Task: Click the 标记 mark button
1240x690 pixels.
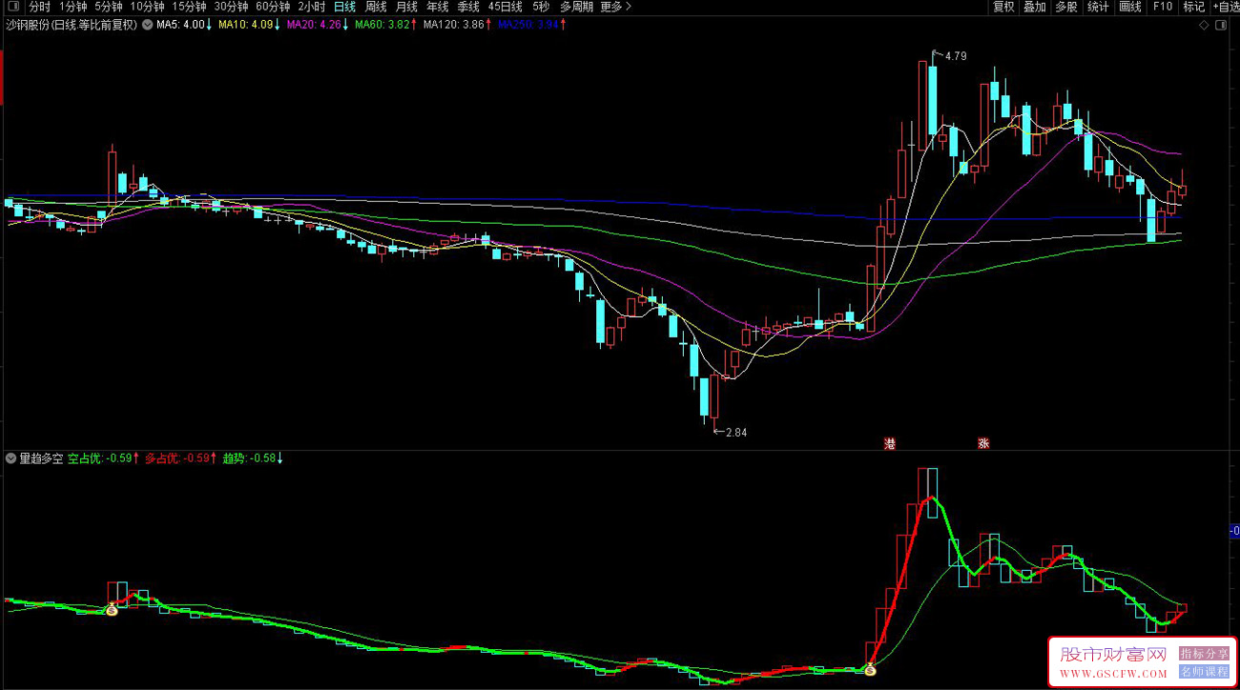Action: coord(1193,7)
